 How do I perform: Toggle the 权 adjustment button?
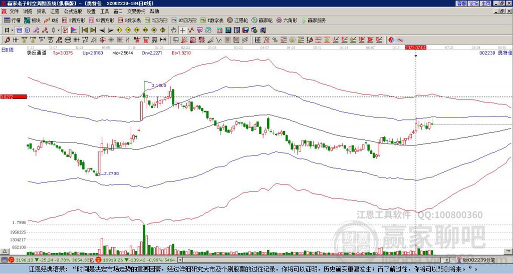point(65,30)
